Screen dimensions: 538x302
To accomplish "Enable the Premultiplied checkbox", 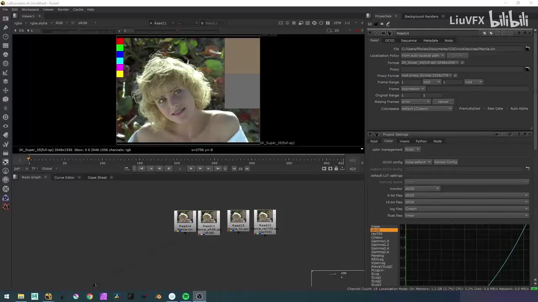I will tap(456, 109).
